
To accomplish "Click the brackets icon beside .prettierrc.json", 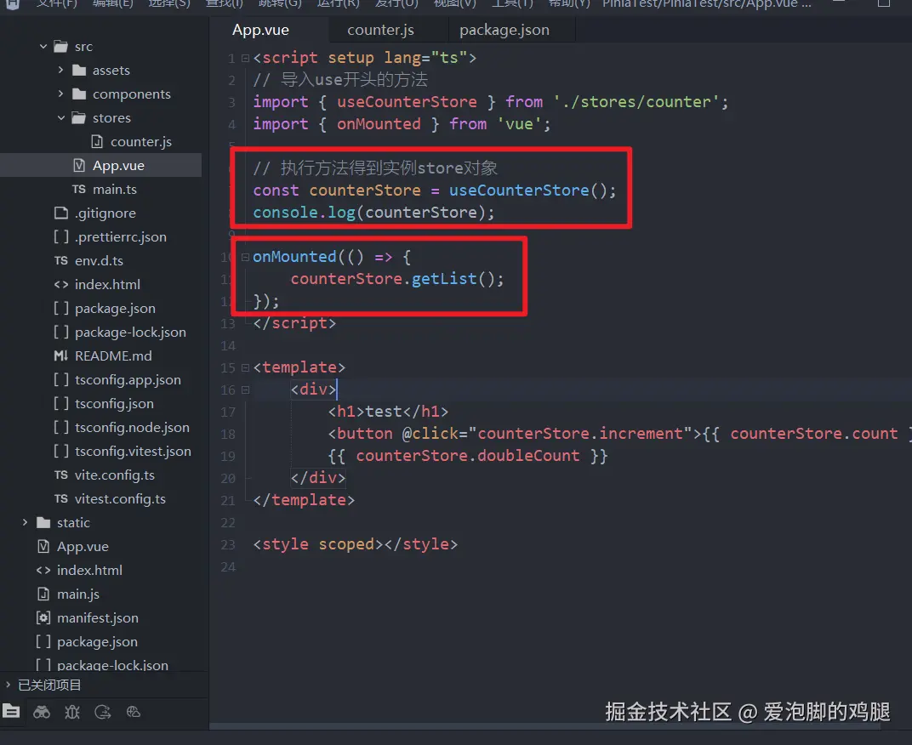I will (61, 236).
